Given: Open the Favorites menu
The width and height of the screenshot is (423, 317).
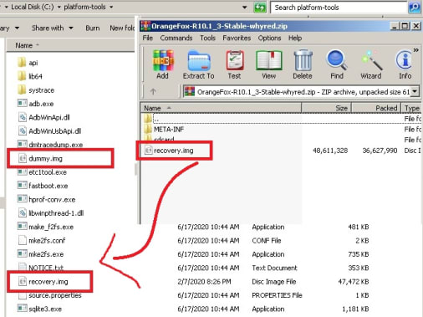Looking at the screenshot, I should (x=237, y=38).
